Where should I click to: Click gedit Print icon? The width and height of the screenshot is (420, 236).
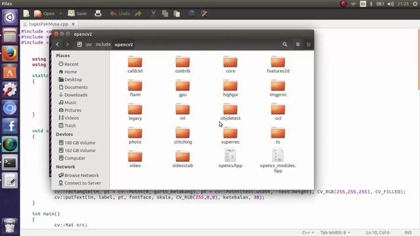(98, 13)
